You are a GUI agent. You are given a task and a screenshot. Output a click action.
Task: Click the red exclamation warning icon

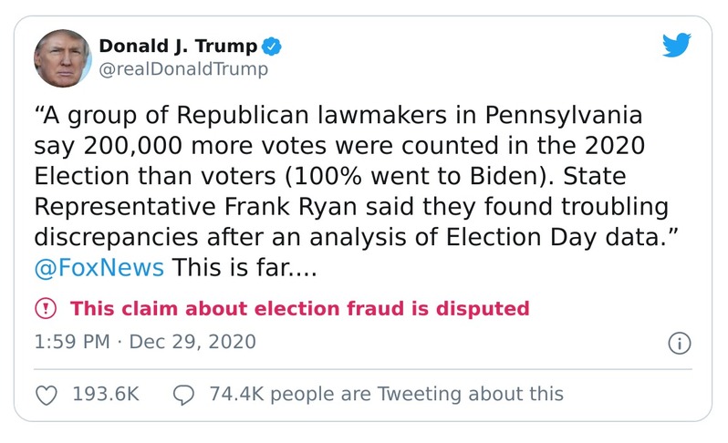47,308
